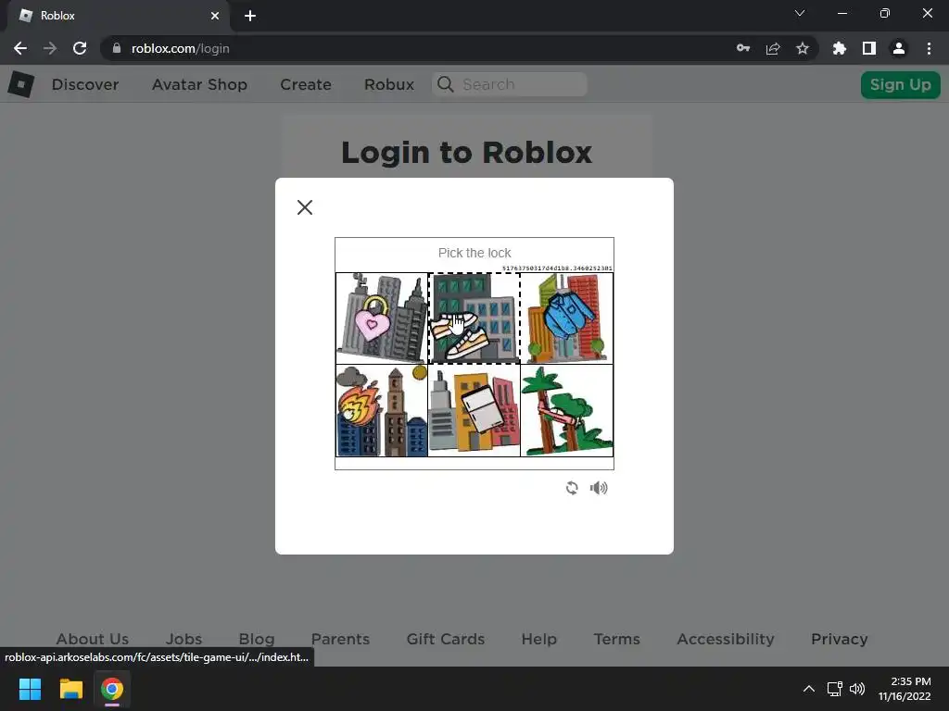Open tab search dropdown arrow
This screenshot has height=711, width=949.
(800, 13)
